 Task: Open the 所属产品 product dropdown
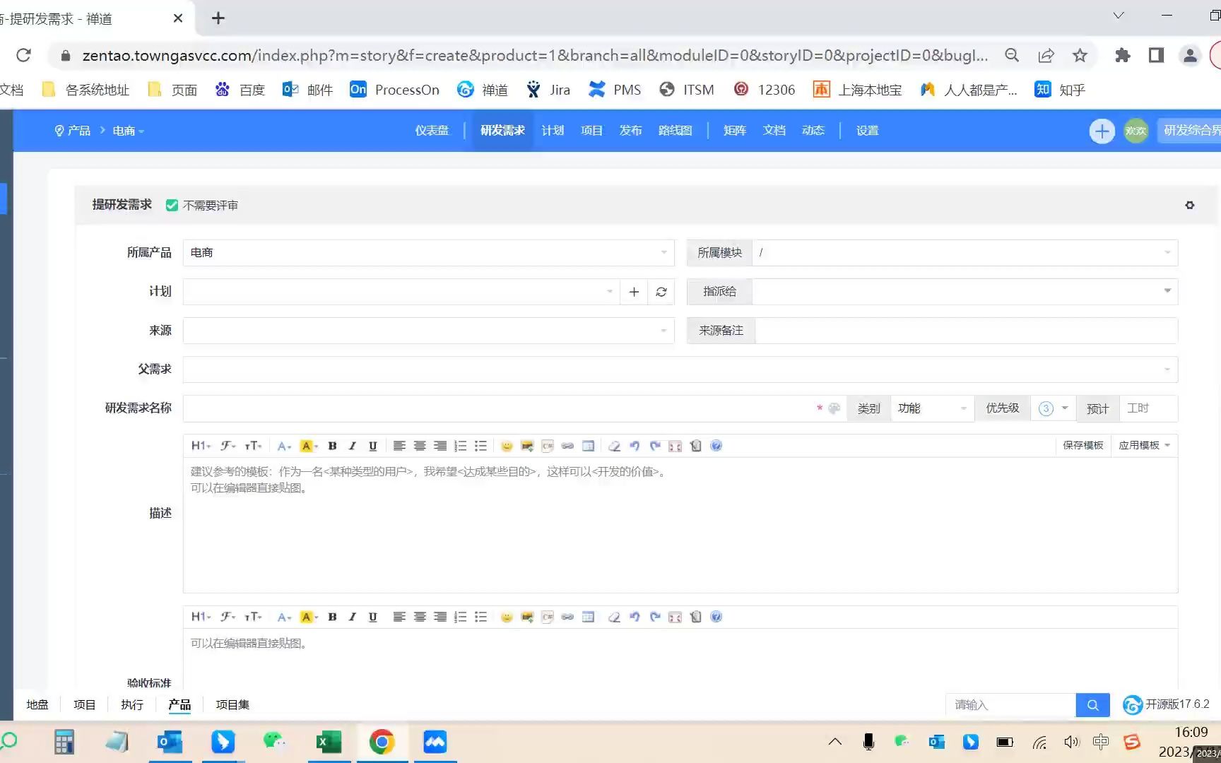coord(428,252)
